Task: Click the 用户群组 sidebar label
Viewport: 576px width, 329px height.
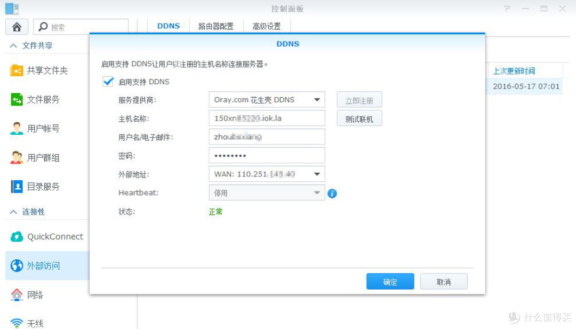Action: pos(43,158)
